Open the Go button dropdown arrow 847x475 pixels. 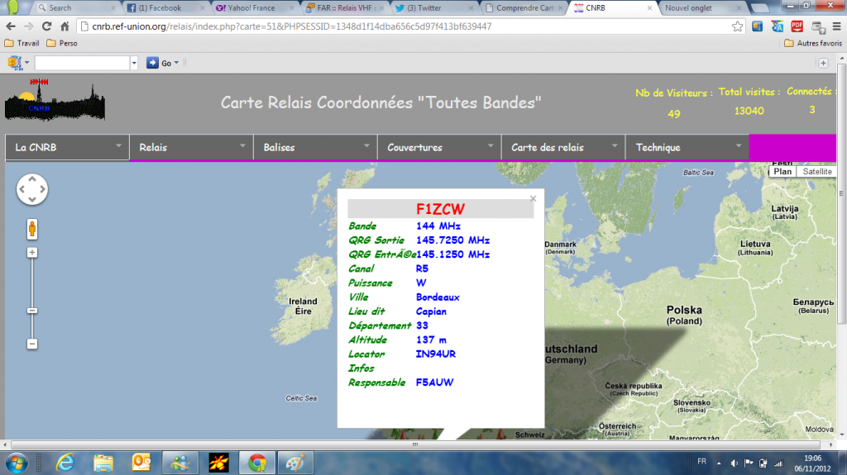tap(176, 63)
